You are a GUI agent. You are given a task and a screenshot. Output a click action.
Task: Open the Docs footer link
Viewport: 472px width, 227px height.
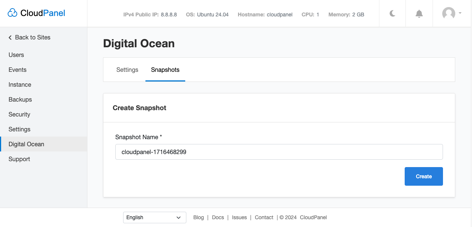(218, 217)
